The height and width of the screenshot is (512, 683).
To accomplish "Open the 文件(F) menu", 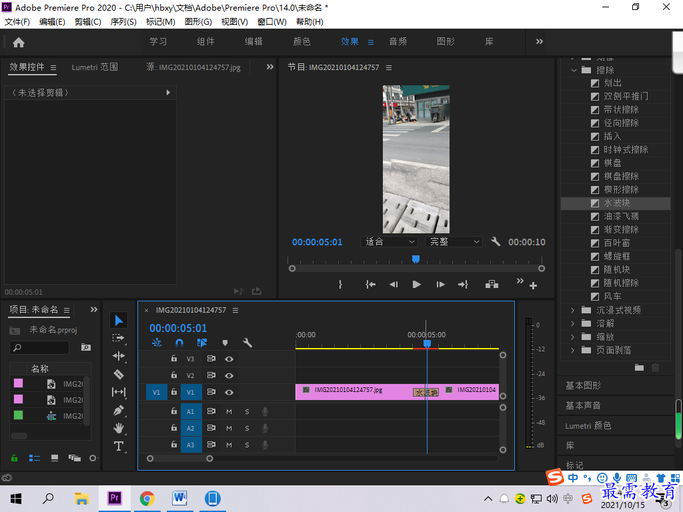I will [x=17, y=22].
